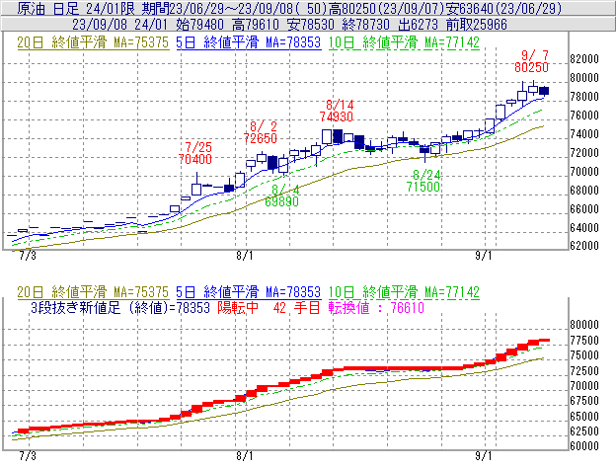Click the 7/25 peak label 70400
This screenshot has height=469, width=616.
(195, 159)
